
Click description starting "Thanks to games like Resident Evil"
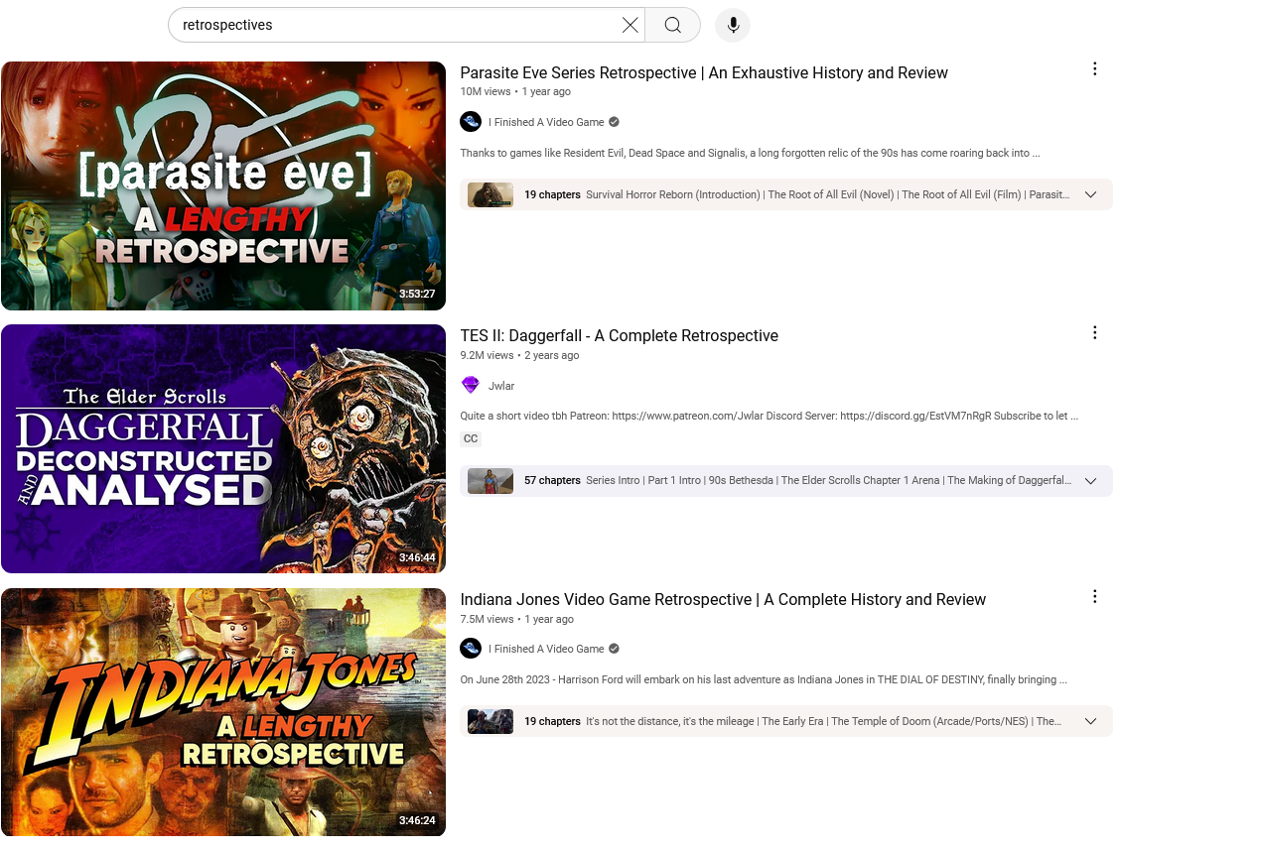tap(750, 153)
